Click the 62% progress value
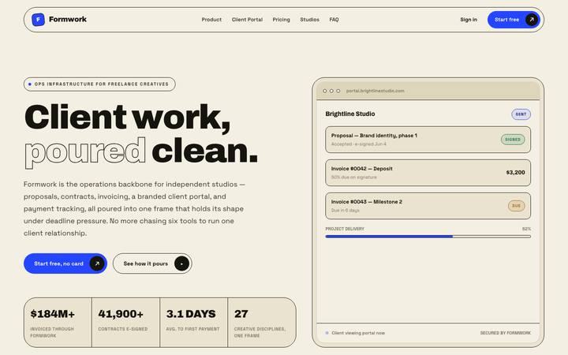This screenshot has height=355, width=568. click(526, 229)
